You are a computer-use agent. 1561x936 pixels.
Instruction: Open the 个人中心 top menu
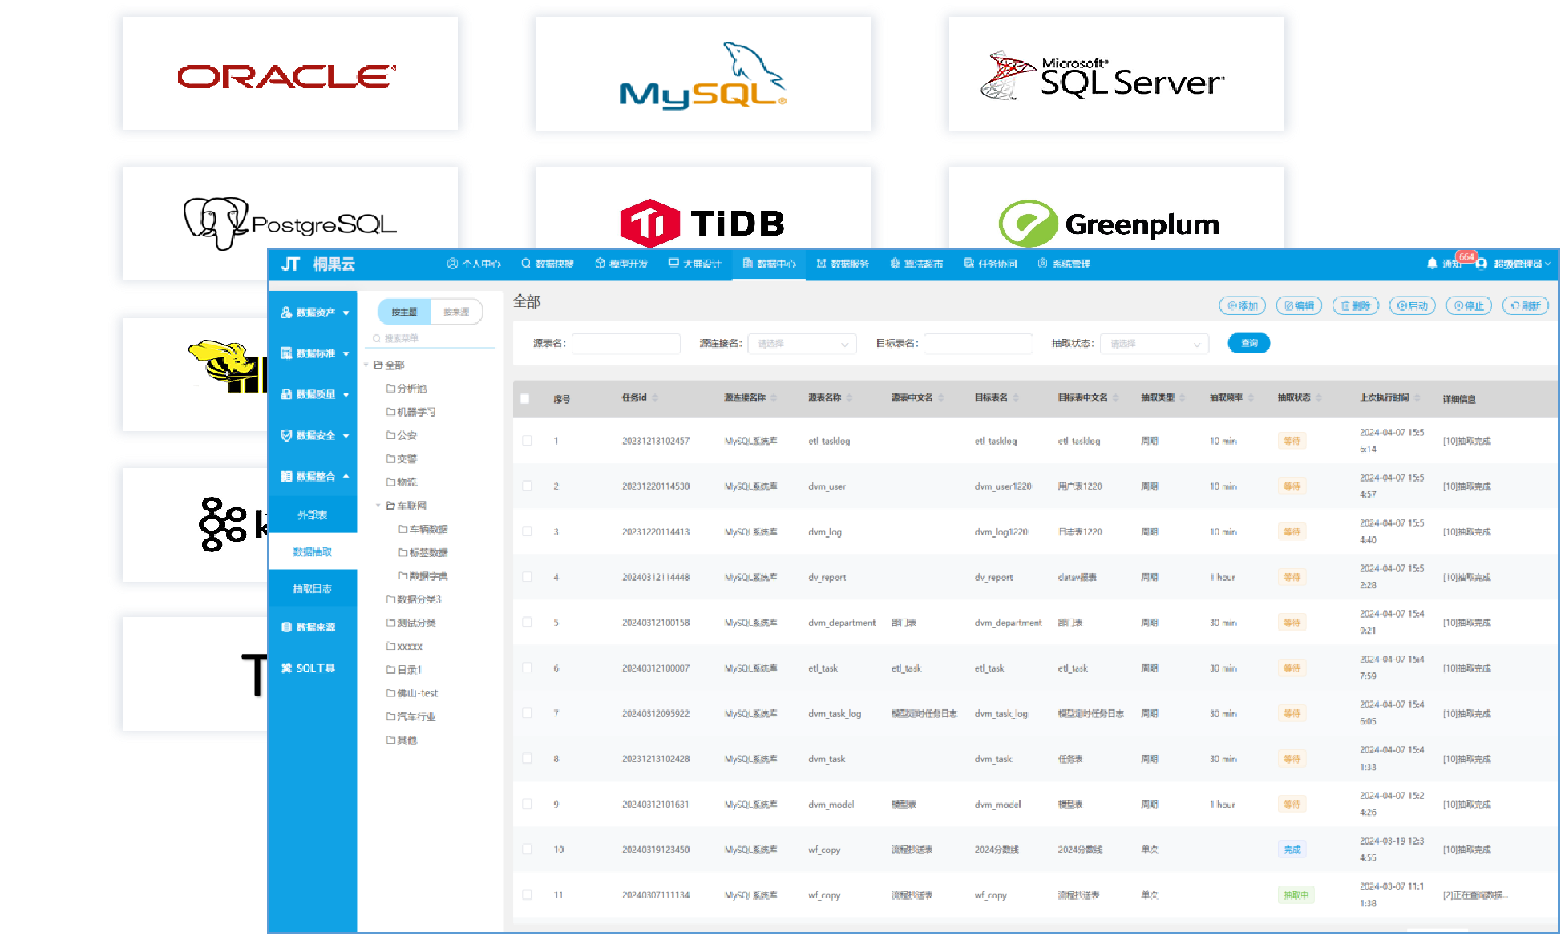click(474, 264)
